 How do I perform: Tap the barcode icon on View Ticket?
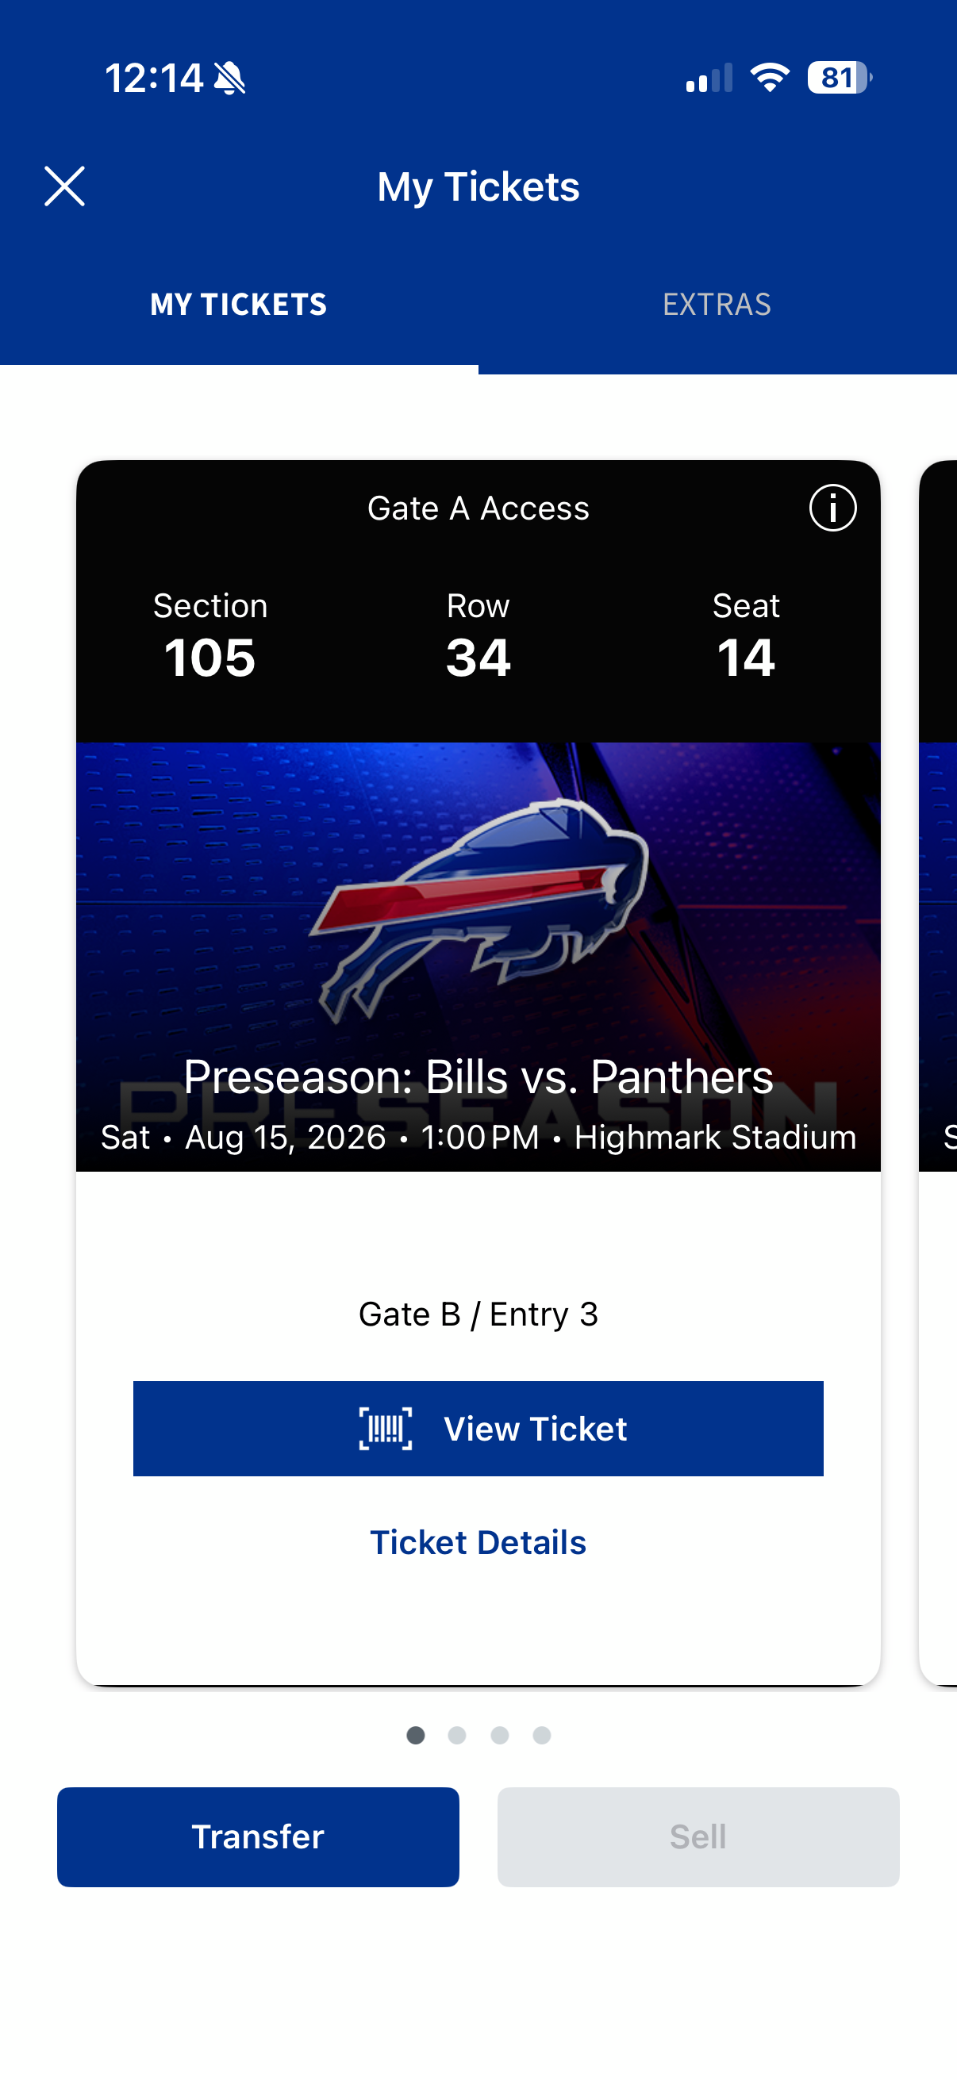click(385, 1429)
